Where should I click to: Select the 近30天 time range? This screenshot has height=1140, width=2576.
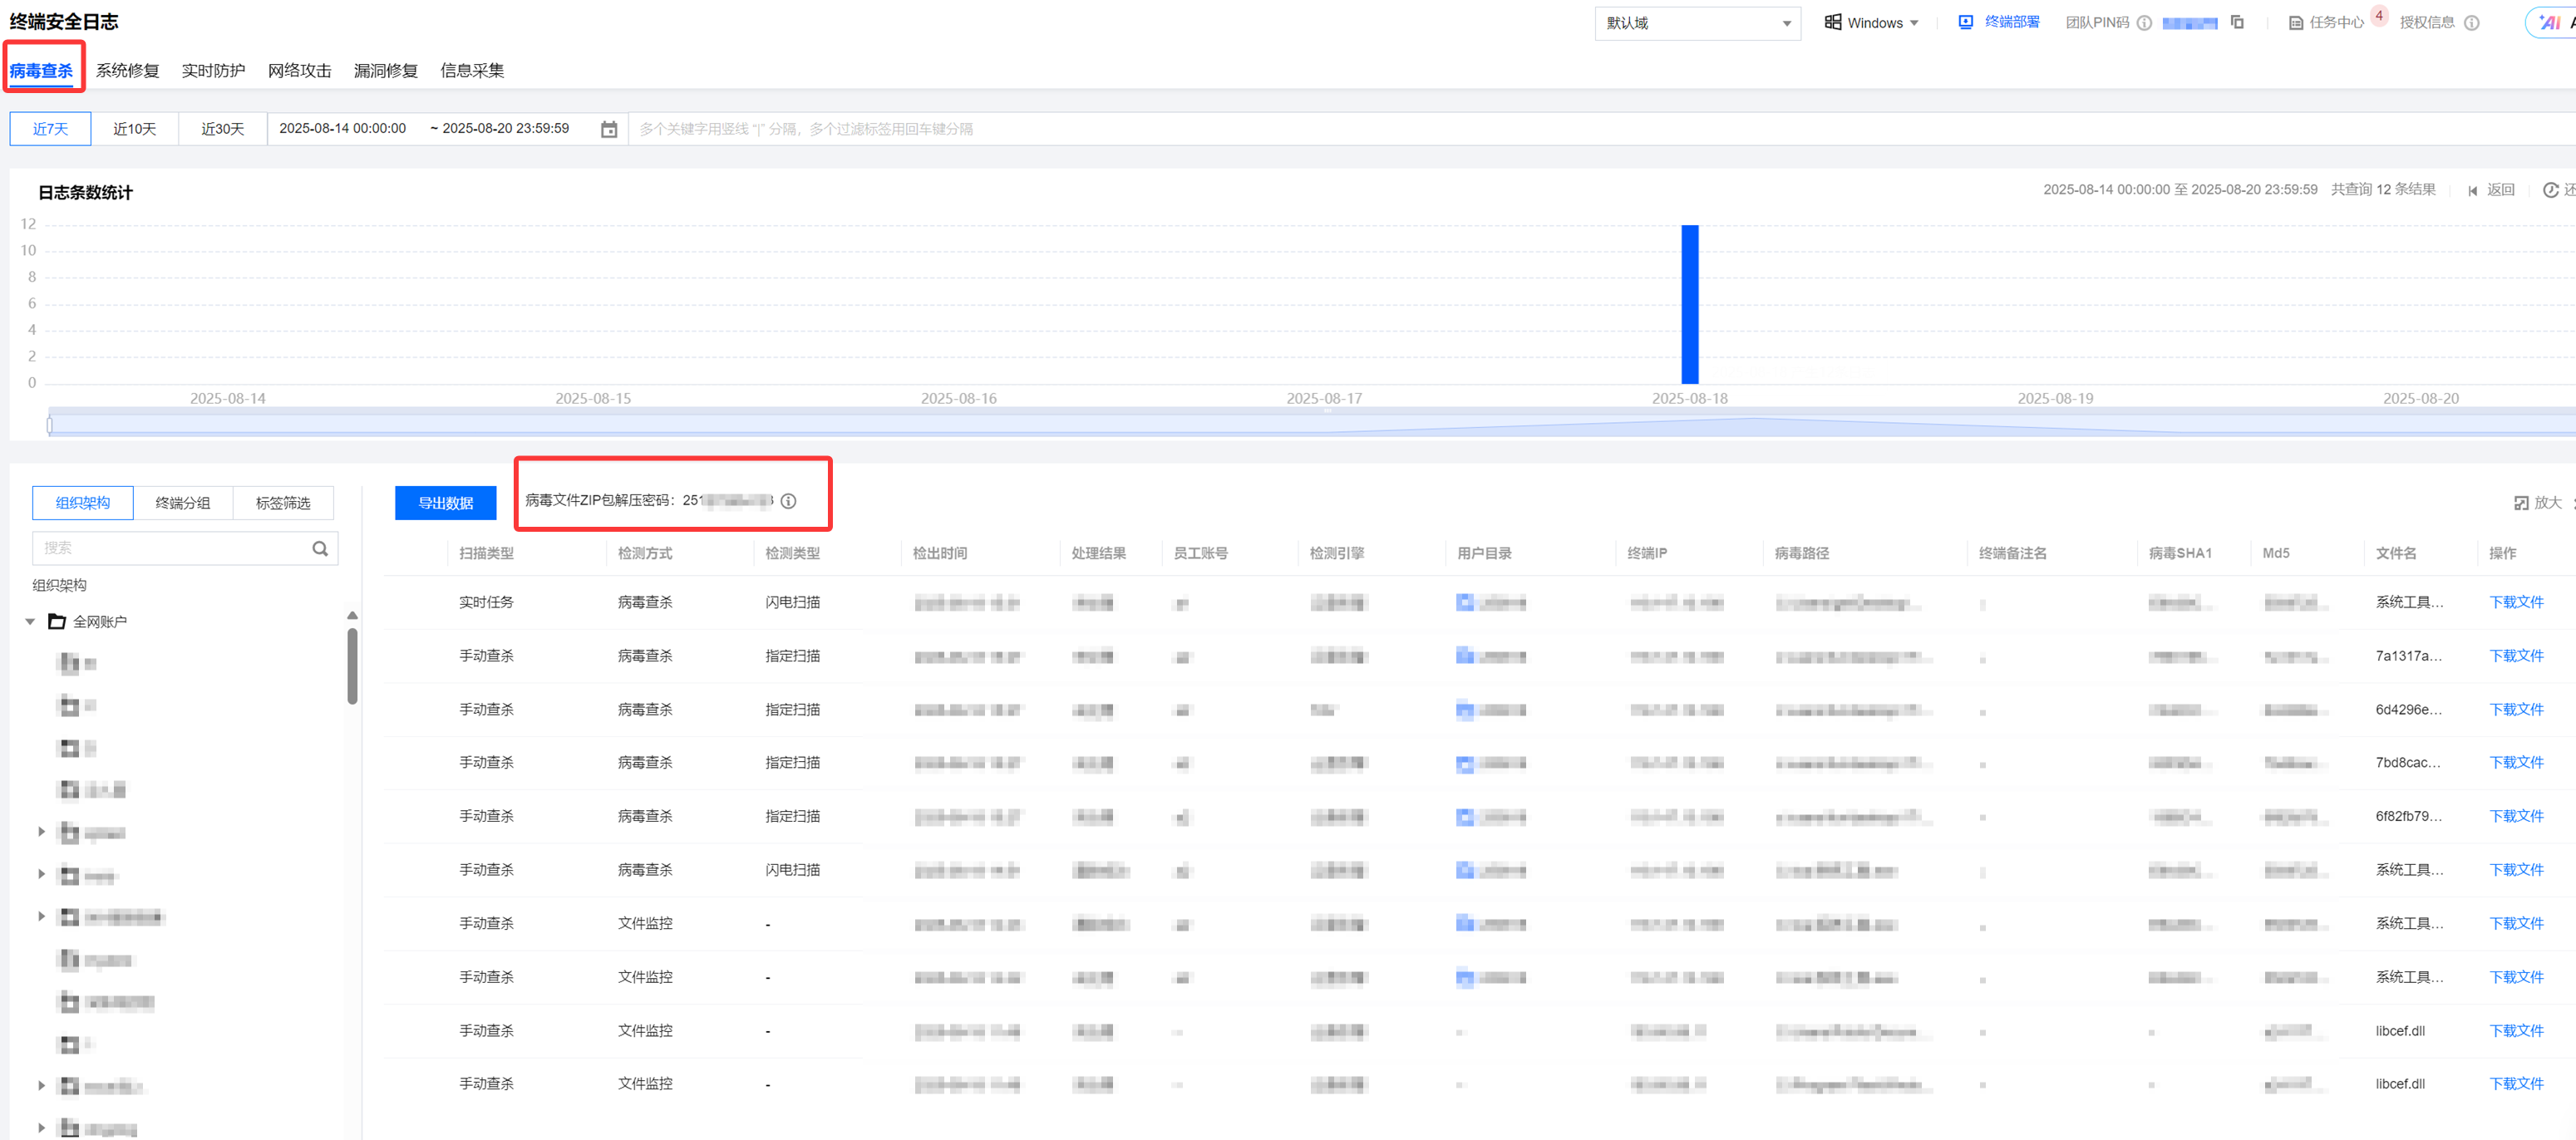click(222, 129)
